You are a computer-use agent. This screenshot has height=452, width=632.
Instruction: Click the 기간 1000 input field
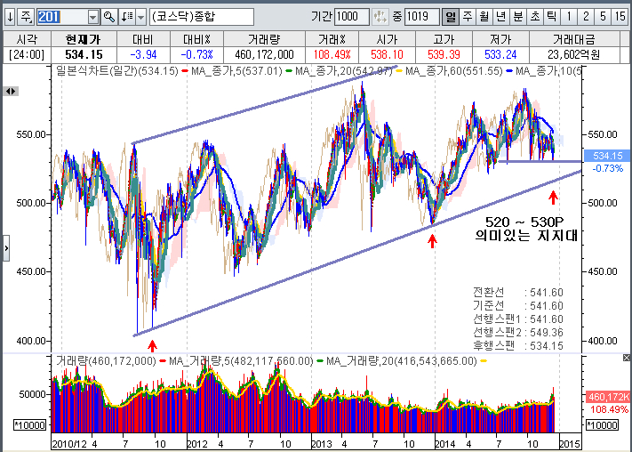(353, 17)
